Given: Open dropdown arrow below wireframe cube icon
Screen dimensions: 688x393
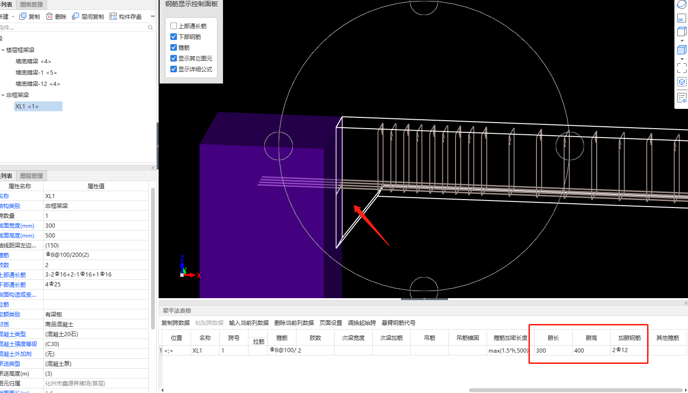Looking at the screenshot, I should tap(682, 41).
